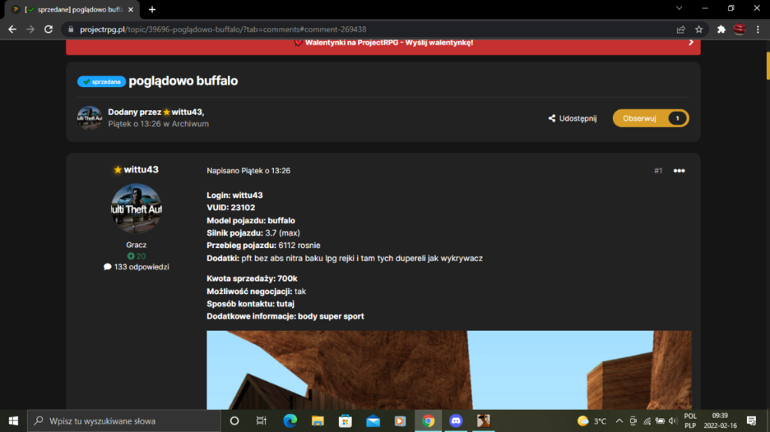This screenshot has width=770, height=432.
Task: Open a new browser tab
Action: (x=152, y=9)
